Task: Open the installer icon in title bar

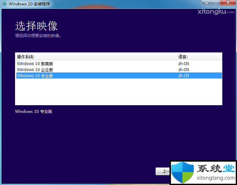Action: click(4, 3)
